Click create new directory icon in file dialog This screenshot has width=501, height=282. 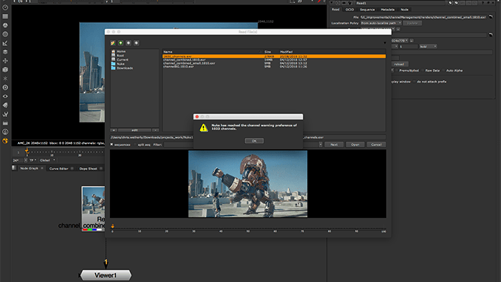click(113, 43)
